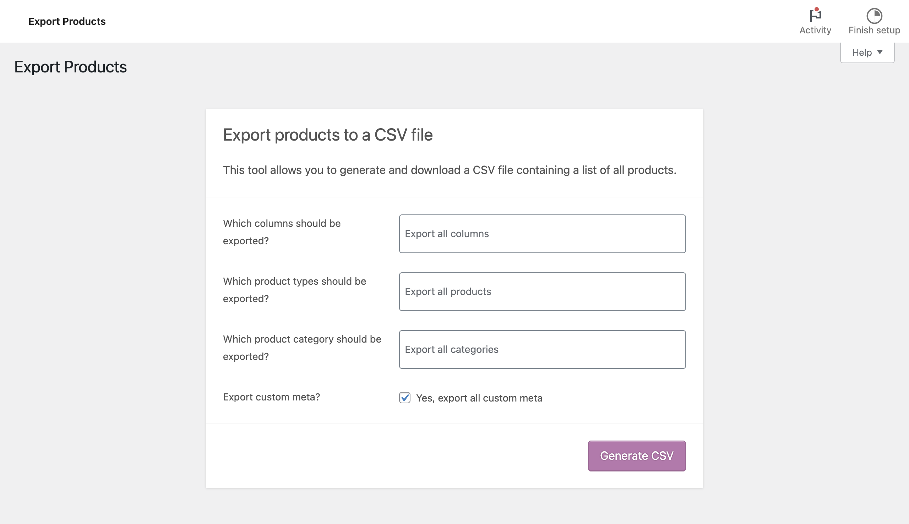909x524 pixels.
Task: Open the "Export all columns" selector
Action: coord(542,234)
